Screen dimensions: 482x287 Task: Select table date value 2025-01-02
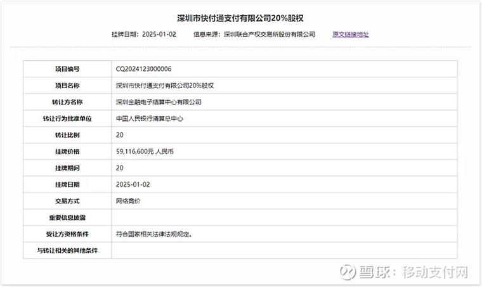[x=133, y=184]
